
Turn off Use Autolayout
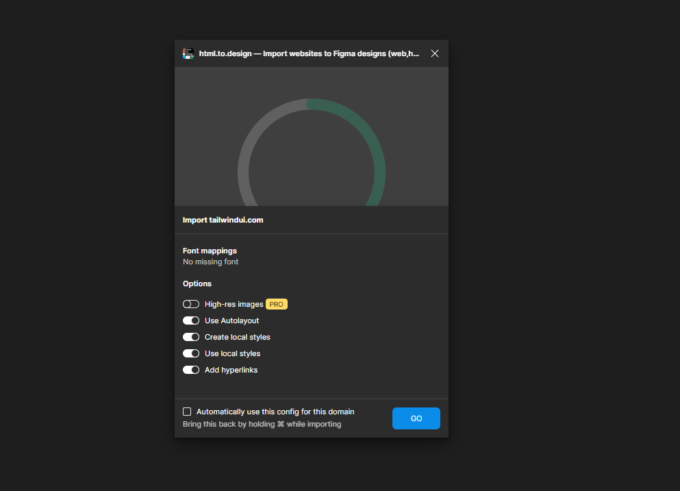tap(191, 320)
